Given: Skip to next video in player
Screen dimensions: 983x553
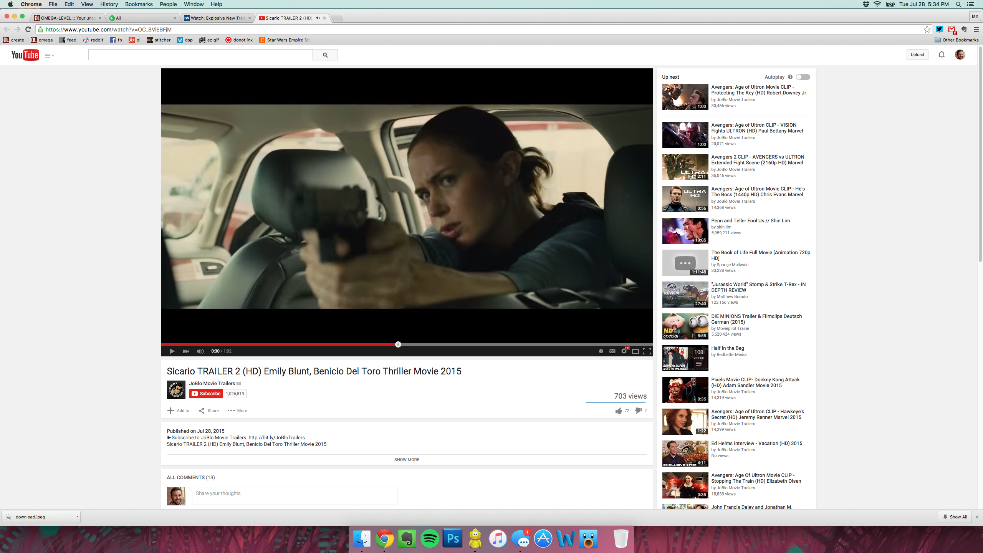Looking at the screenshot, I should click(x=186, y=351).
